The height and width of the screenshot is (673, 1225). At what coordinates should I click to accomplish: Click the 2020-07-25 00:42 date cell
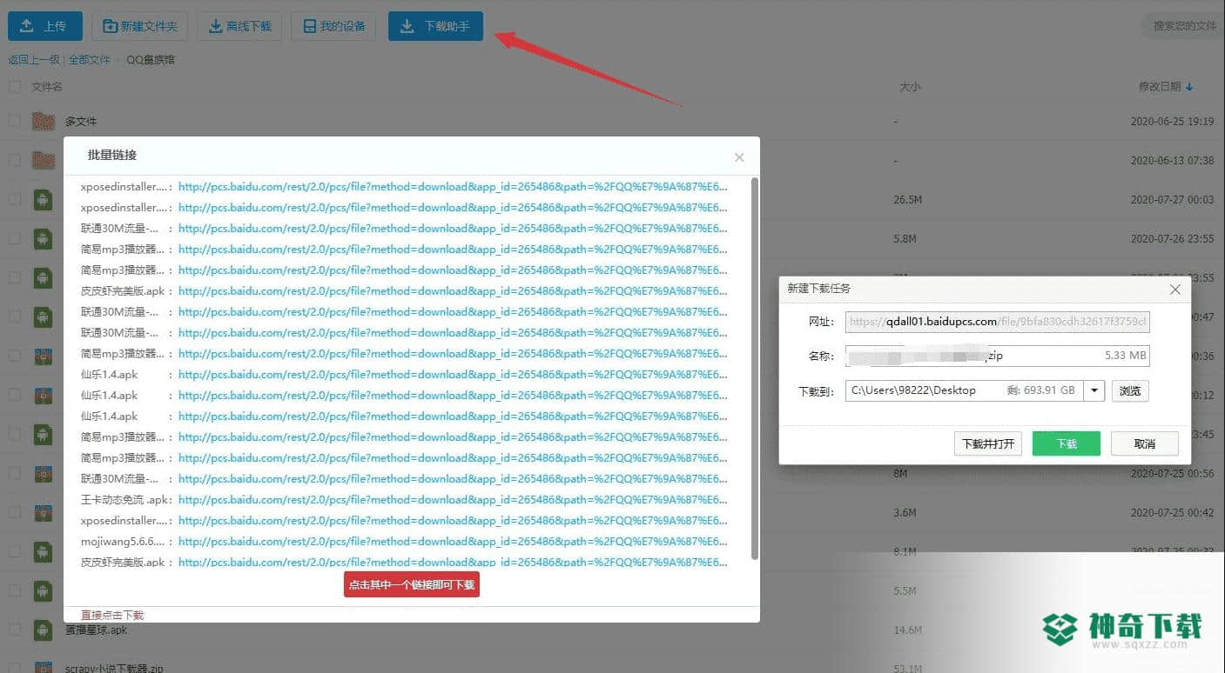click(1172, 513)
